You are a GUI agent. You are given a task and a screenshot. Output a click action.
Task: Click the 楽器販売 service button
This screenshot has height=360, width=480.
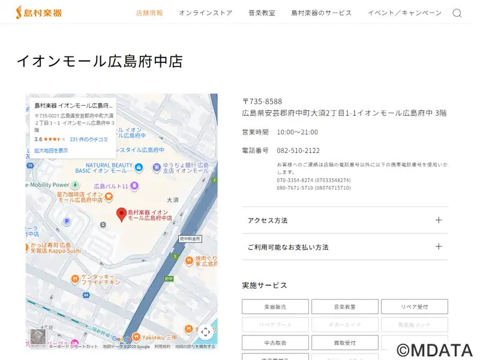[275, 307]
